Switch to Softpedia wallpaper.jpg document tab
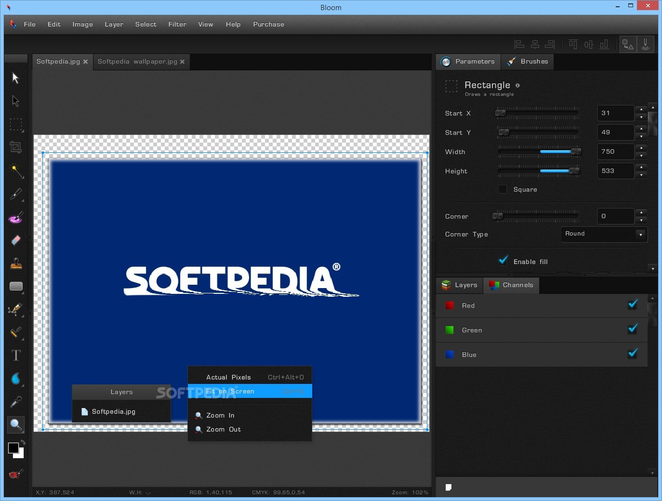Image resolution: width=662 pixels, height=501 pixels. (137, 62)
